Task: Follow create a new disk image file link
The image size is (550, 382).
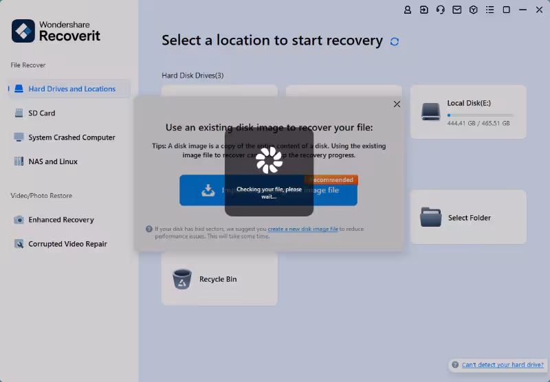Action: (302, 229)
